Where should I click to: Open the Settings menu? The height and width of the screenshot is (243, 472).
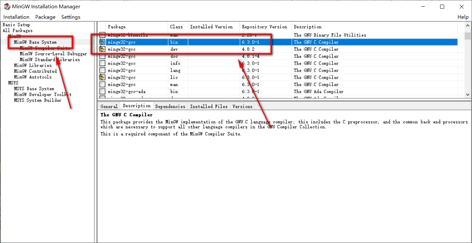tap(71, 17)
